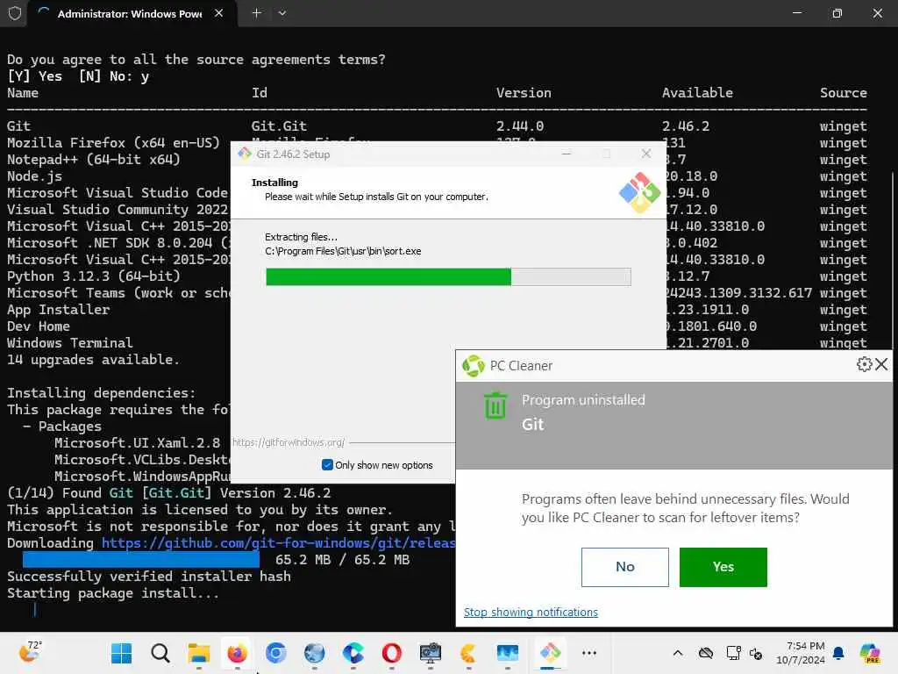Open the weather widget showing 72°
898x674 pixels.
click(30, 652)
